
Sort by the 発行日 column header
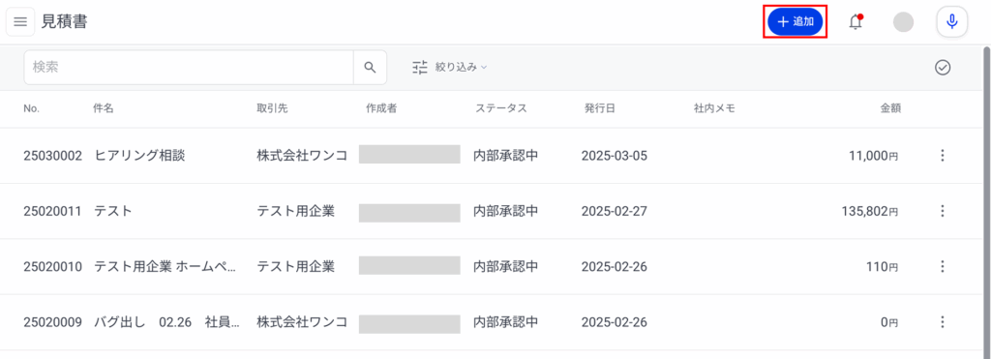(x=600, y=108)
